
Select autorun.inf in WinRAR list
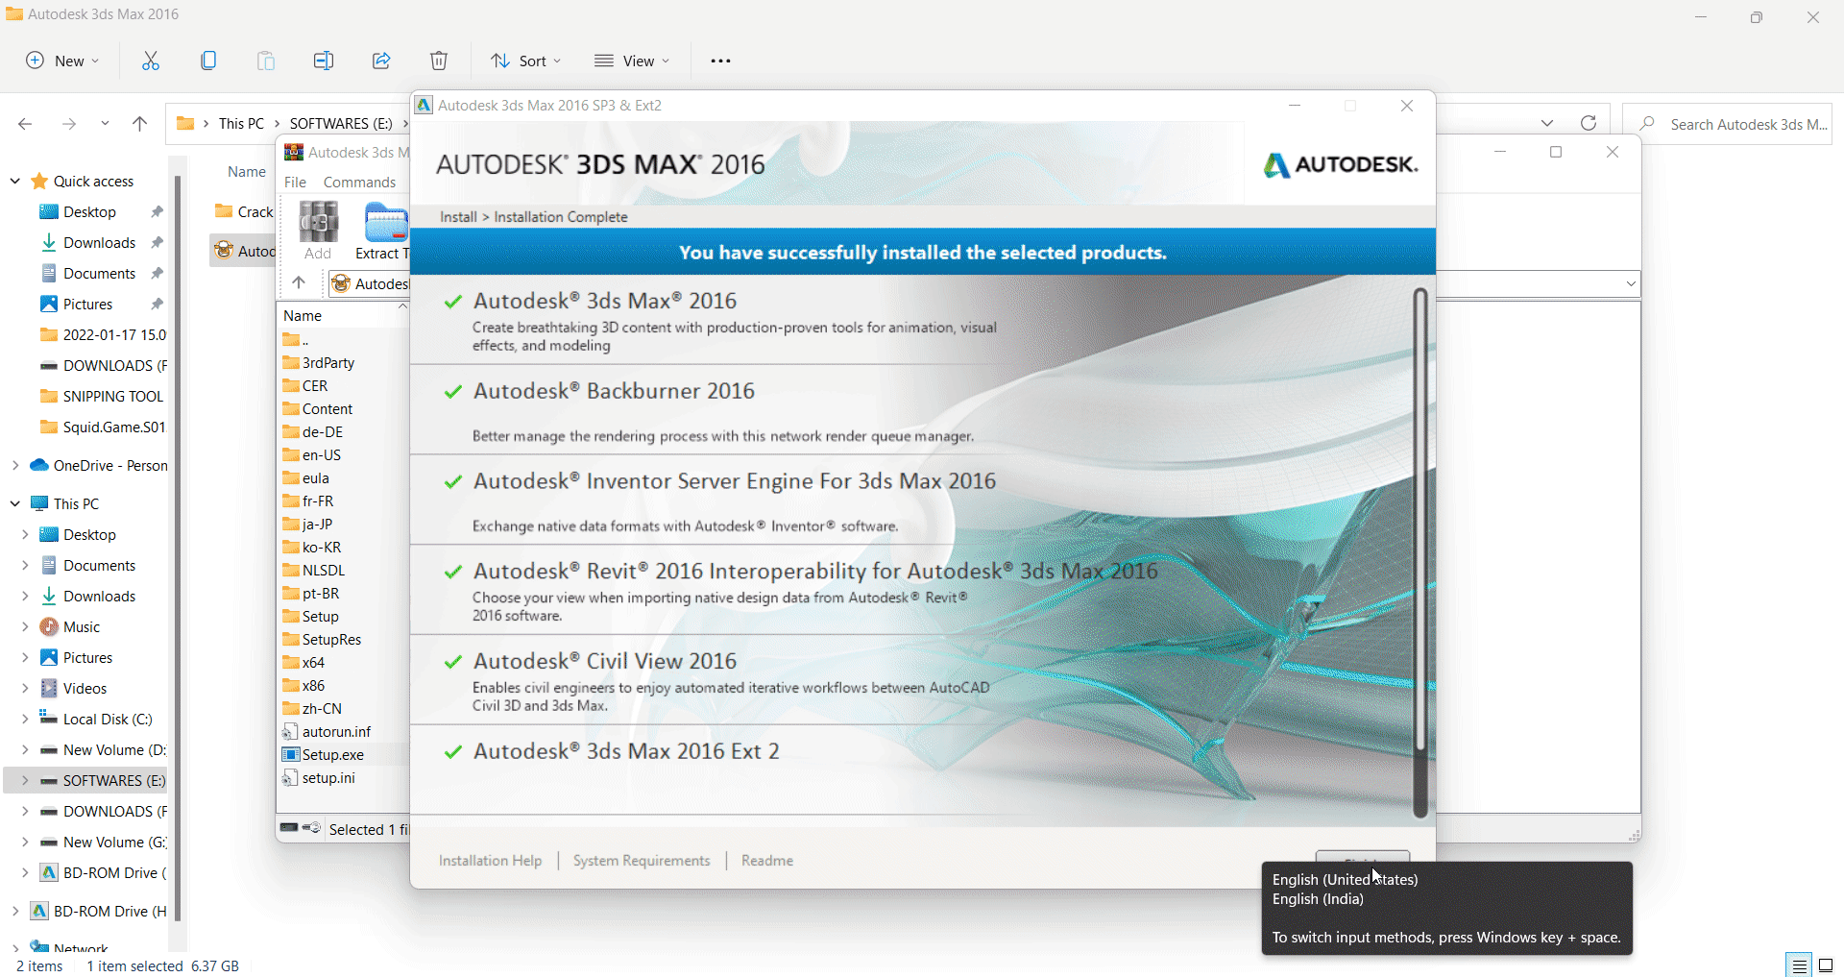pyautogui.click(x=336, y=731)
